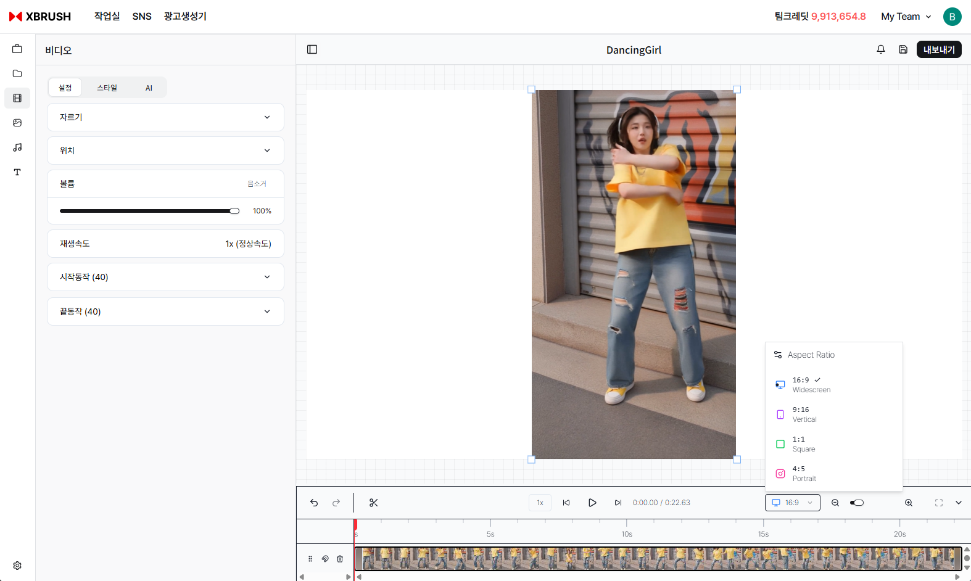
Task: Play the video preview
Action: (x=592, y=503)
